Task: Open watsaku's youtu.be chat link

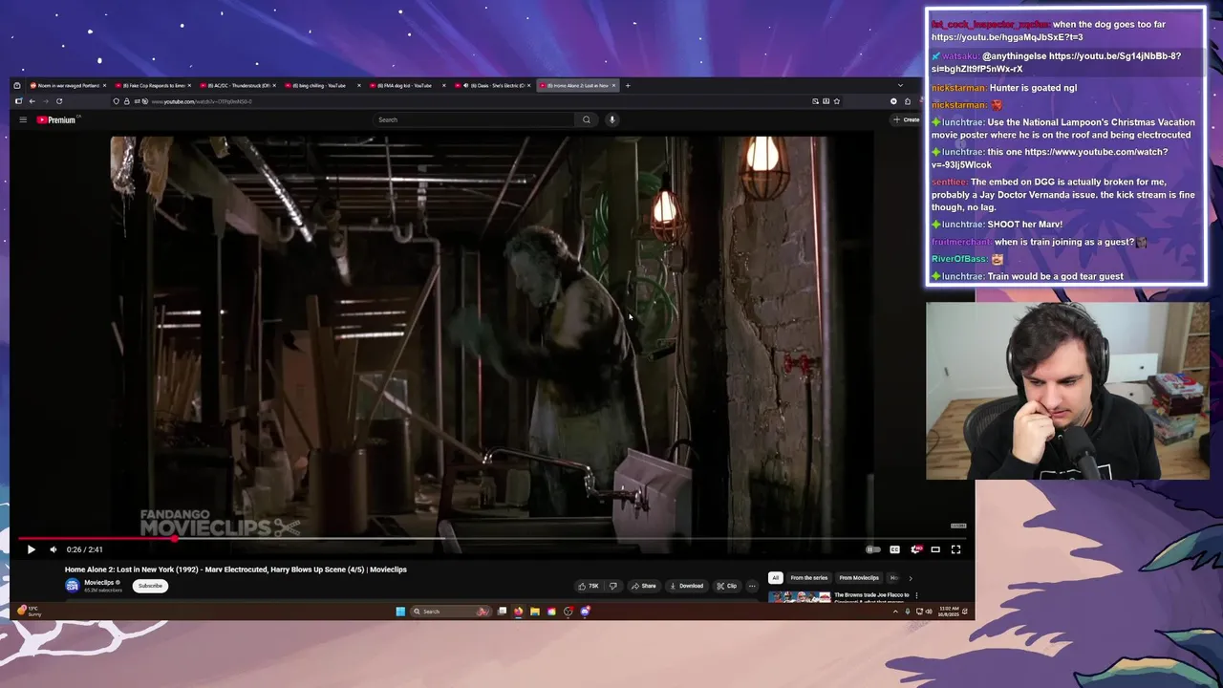Action: pyautogui.click(x=1056, y=62)
